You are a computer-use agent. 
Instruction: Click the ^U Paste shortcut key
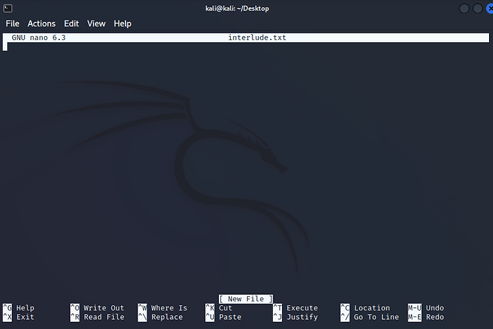click(x=210, y=317)
